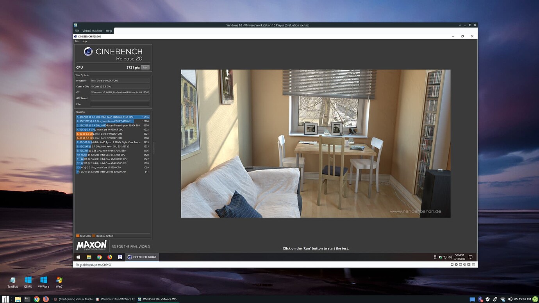The image size is (539, 303).
Task: Launch Chrome from the host panel
Action: [x=37, y=299]
